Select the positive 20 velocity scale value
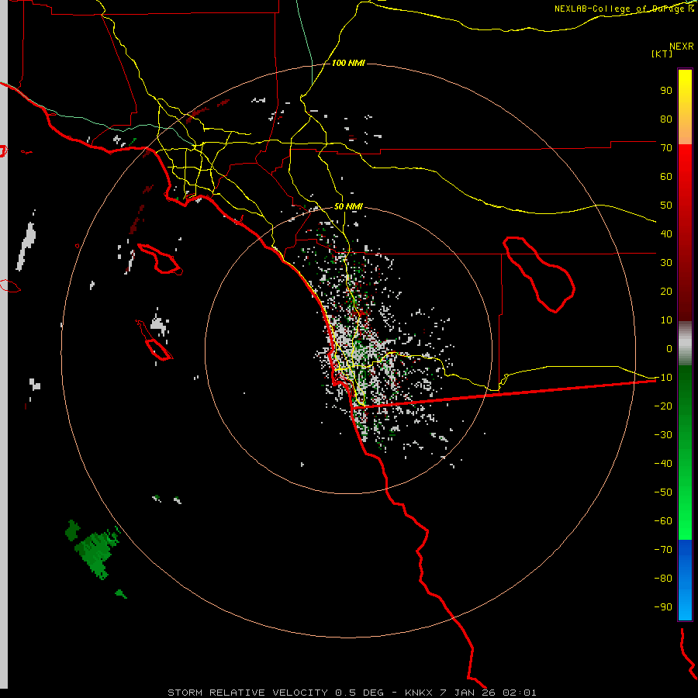 (x=666, y=292)
